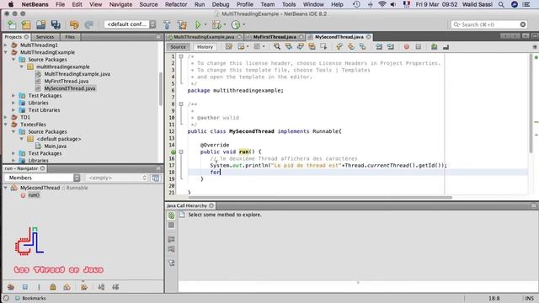539x303 pixels.
Task: Click the Stop icon in Java Call Hierarchy
Action: [x=171, y=226]
